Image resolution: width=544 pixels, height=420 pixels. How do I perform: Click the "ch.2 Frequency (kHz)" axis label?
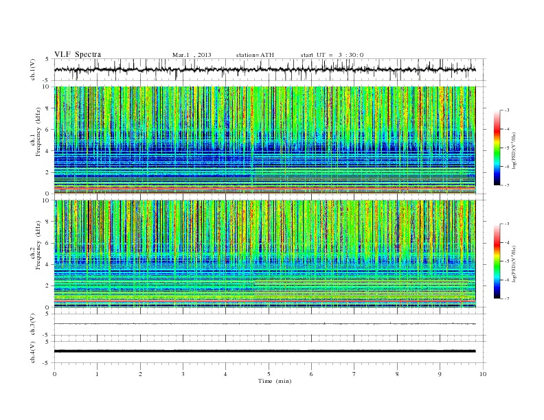click(36, 245)
